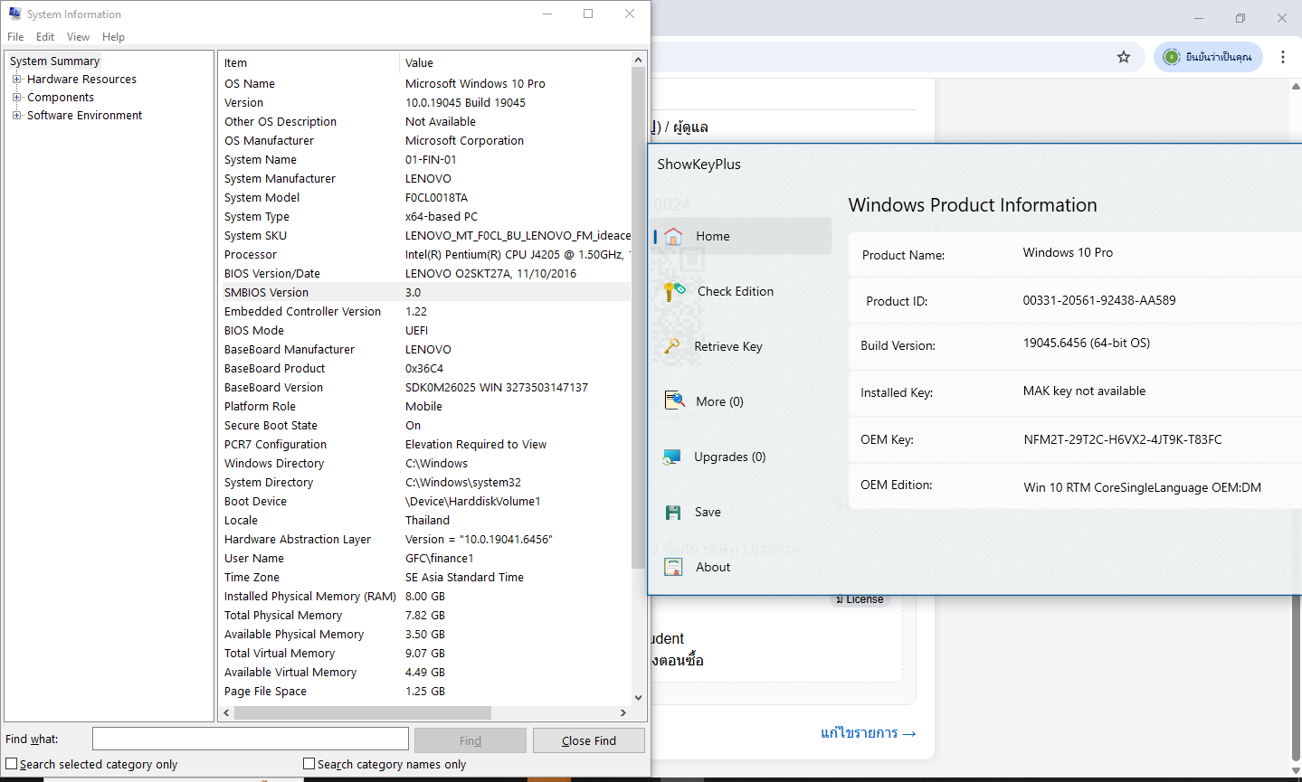The height and width of the screenshot is (782, 1302).
Task: Enable Search selected category only checkbox
Action: (12, 764)
